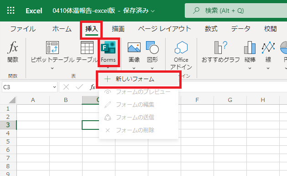Viewport: 287px width, 176px height.
Task: Click おすすめグラフ recommended charts icon
Action: coord(220,48)
